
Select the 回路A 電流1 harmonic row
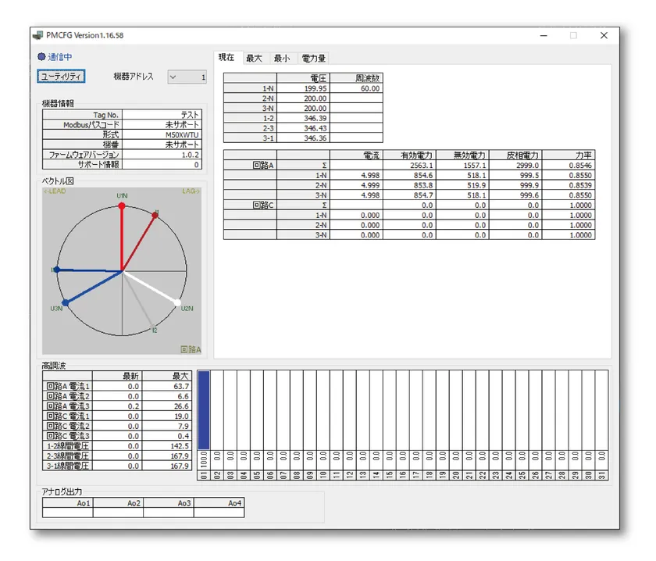[69, 385]
